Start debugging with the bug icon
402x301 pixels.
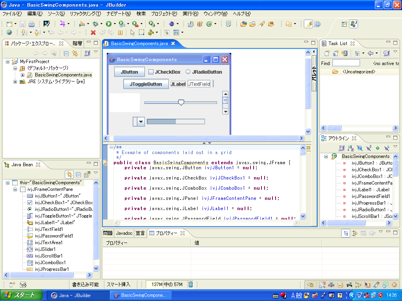(95, 24)
